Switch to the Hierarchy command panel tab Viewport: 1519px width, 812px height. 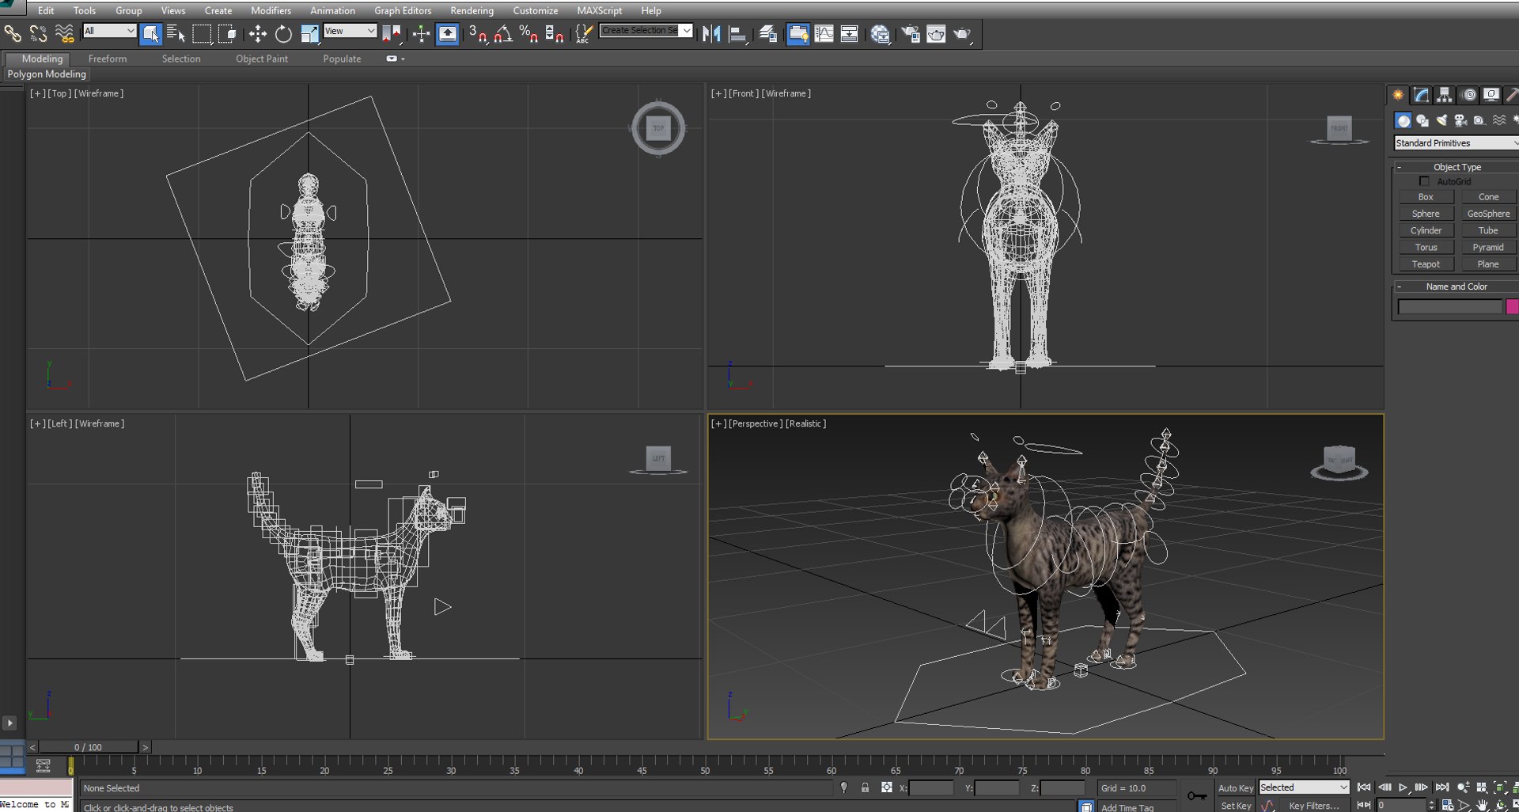pos(1445,95)
